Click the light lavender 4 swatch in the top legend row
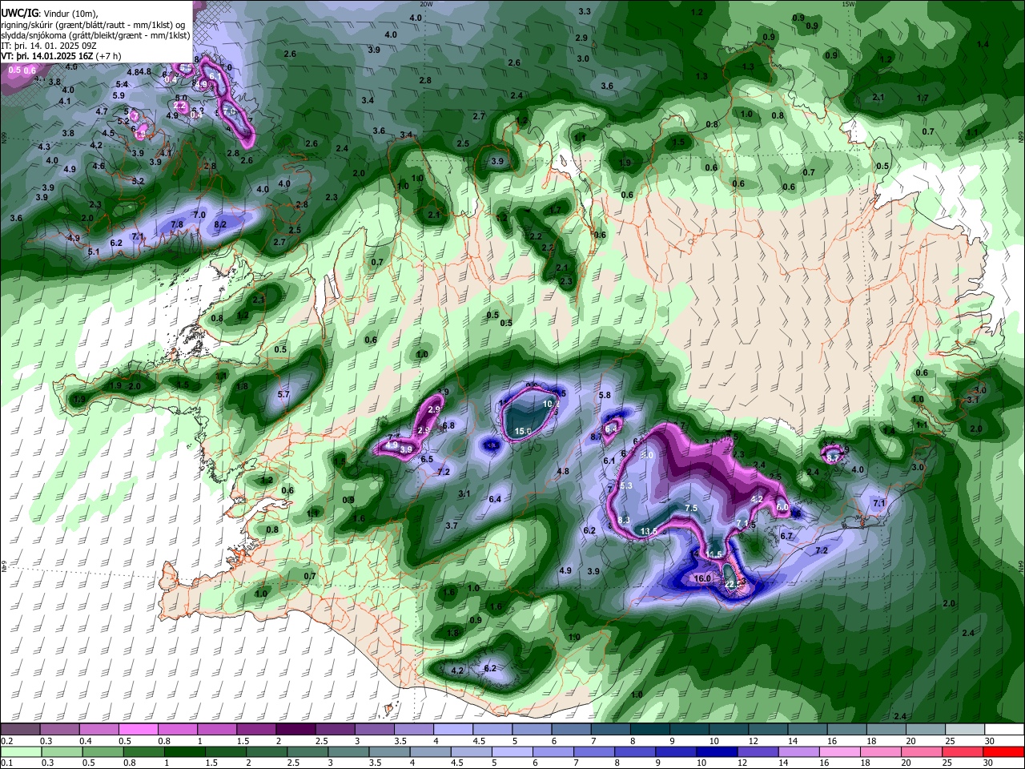1025x769 pixels. 453,730
